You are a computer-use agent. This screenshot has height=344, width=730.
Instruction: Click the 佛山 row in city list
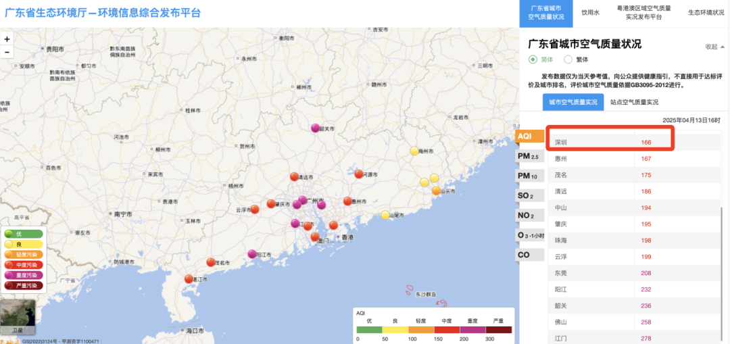(x=635, y=322)
